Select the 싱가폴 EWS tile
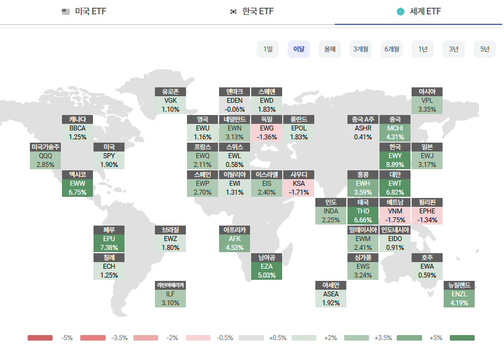Image resolution: width=504 pixels, height=350 pixels. (x=363, y=266)
